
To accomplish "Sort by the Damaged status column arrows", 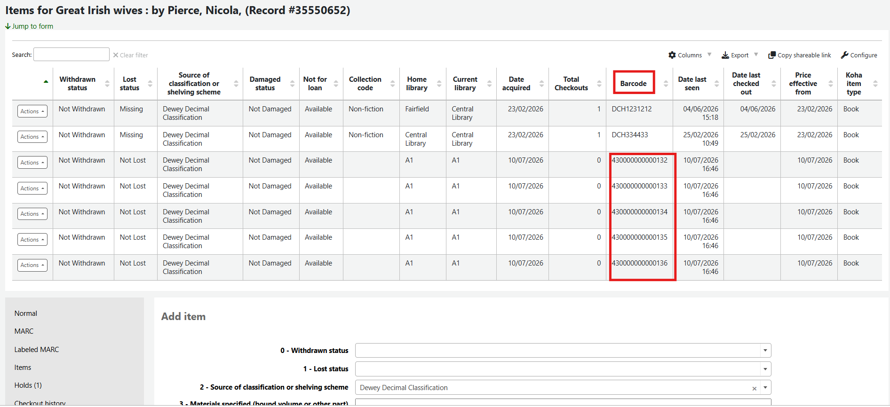I will [x=292, y=84].
